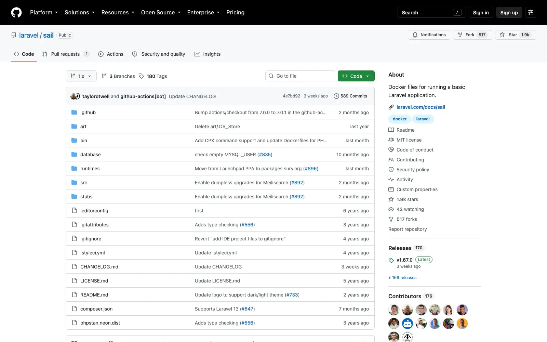
Task: Click the commit history clock icon
Action: [x=336, y=96]
